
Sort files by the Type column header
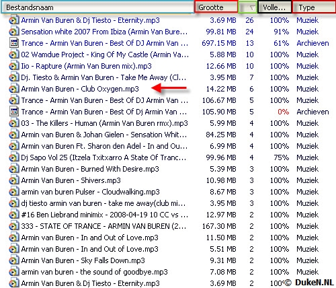[x=314, y=7]
